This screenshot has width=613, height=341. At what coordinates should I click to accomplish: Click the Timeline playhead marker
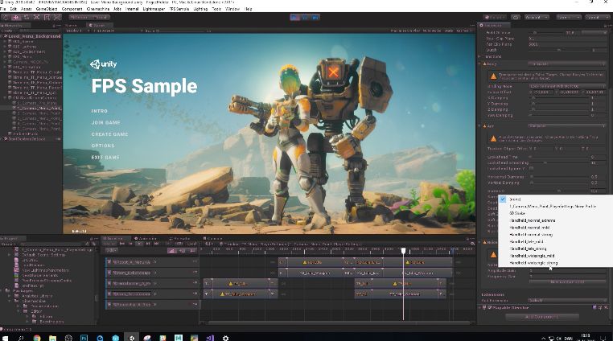404,251
